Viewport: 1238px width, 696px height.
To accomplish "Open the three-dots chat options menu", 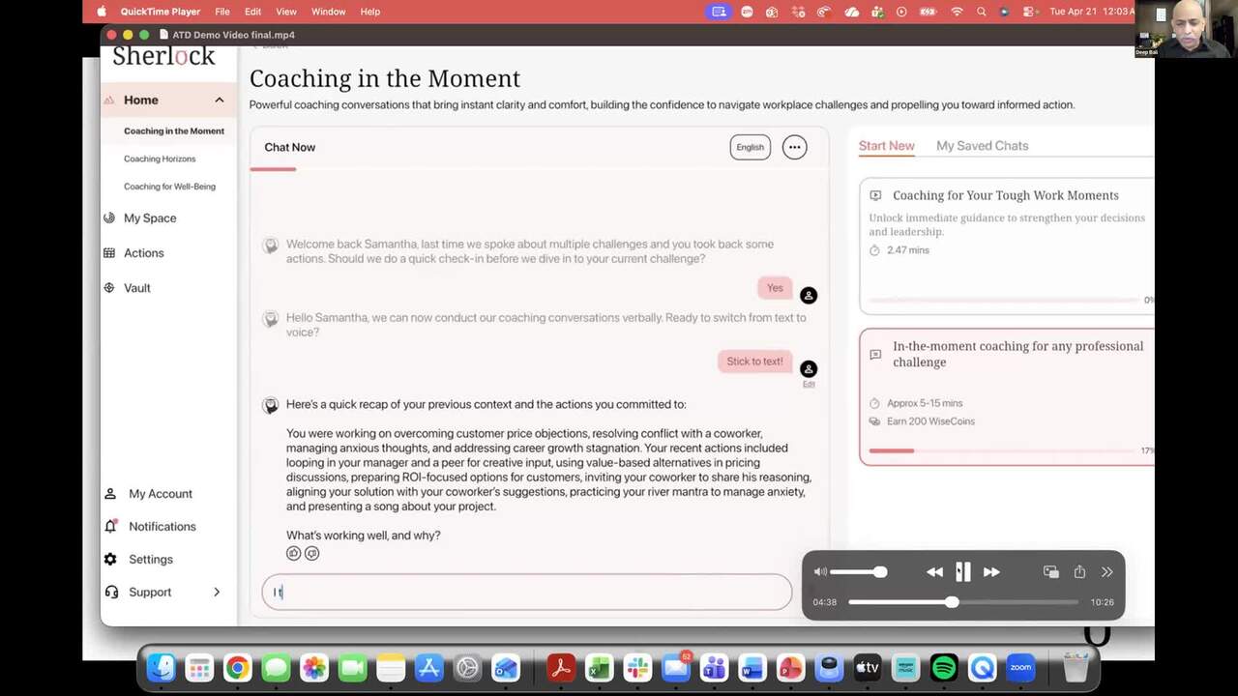I will click(794, 147).
